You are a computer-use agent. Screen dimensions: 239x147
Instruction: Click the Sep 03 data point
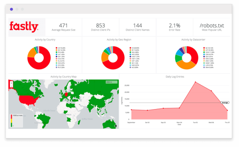coord(163,108)
